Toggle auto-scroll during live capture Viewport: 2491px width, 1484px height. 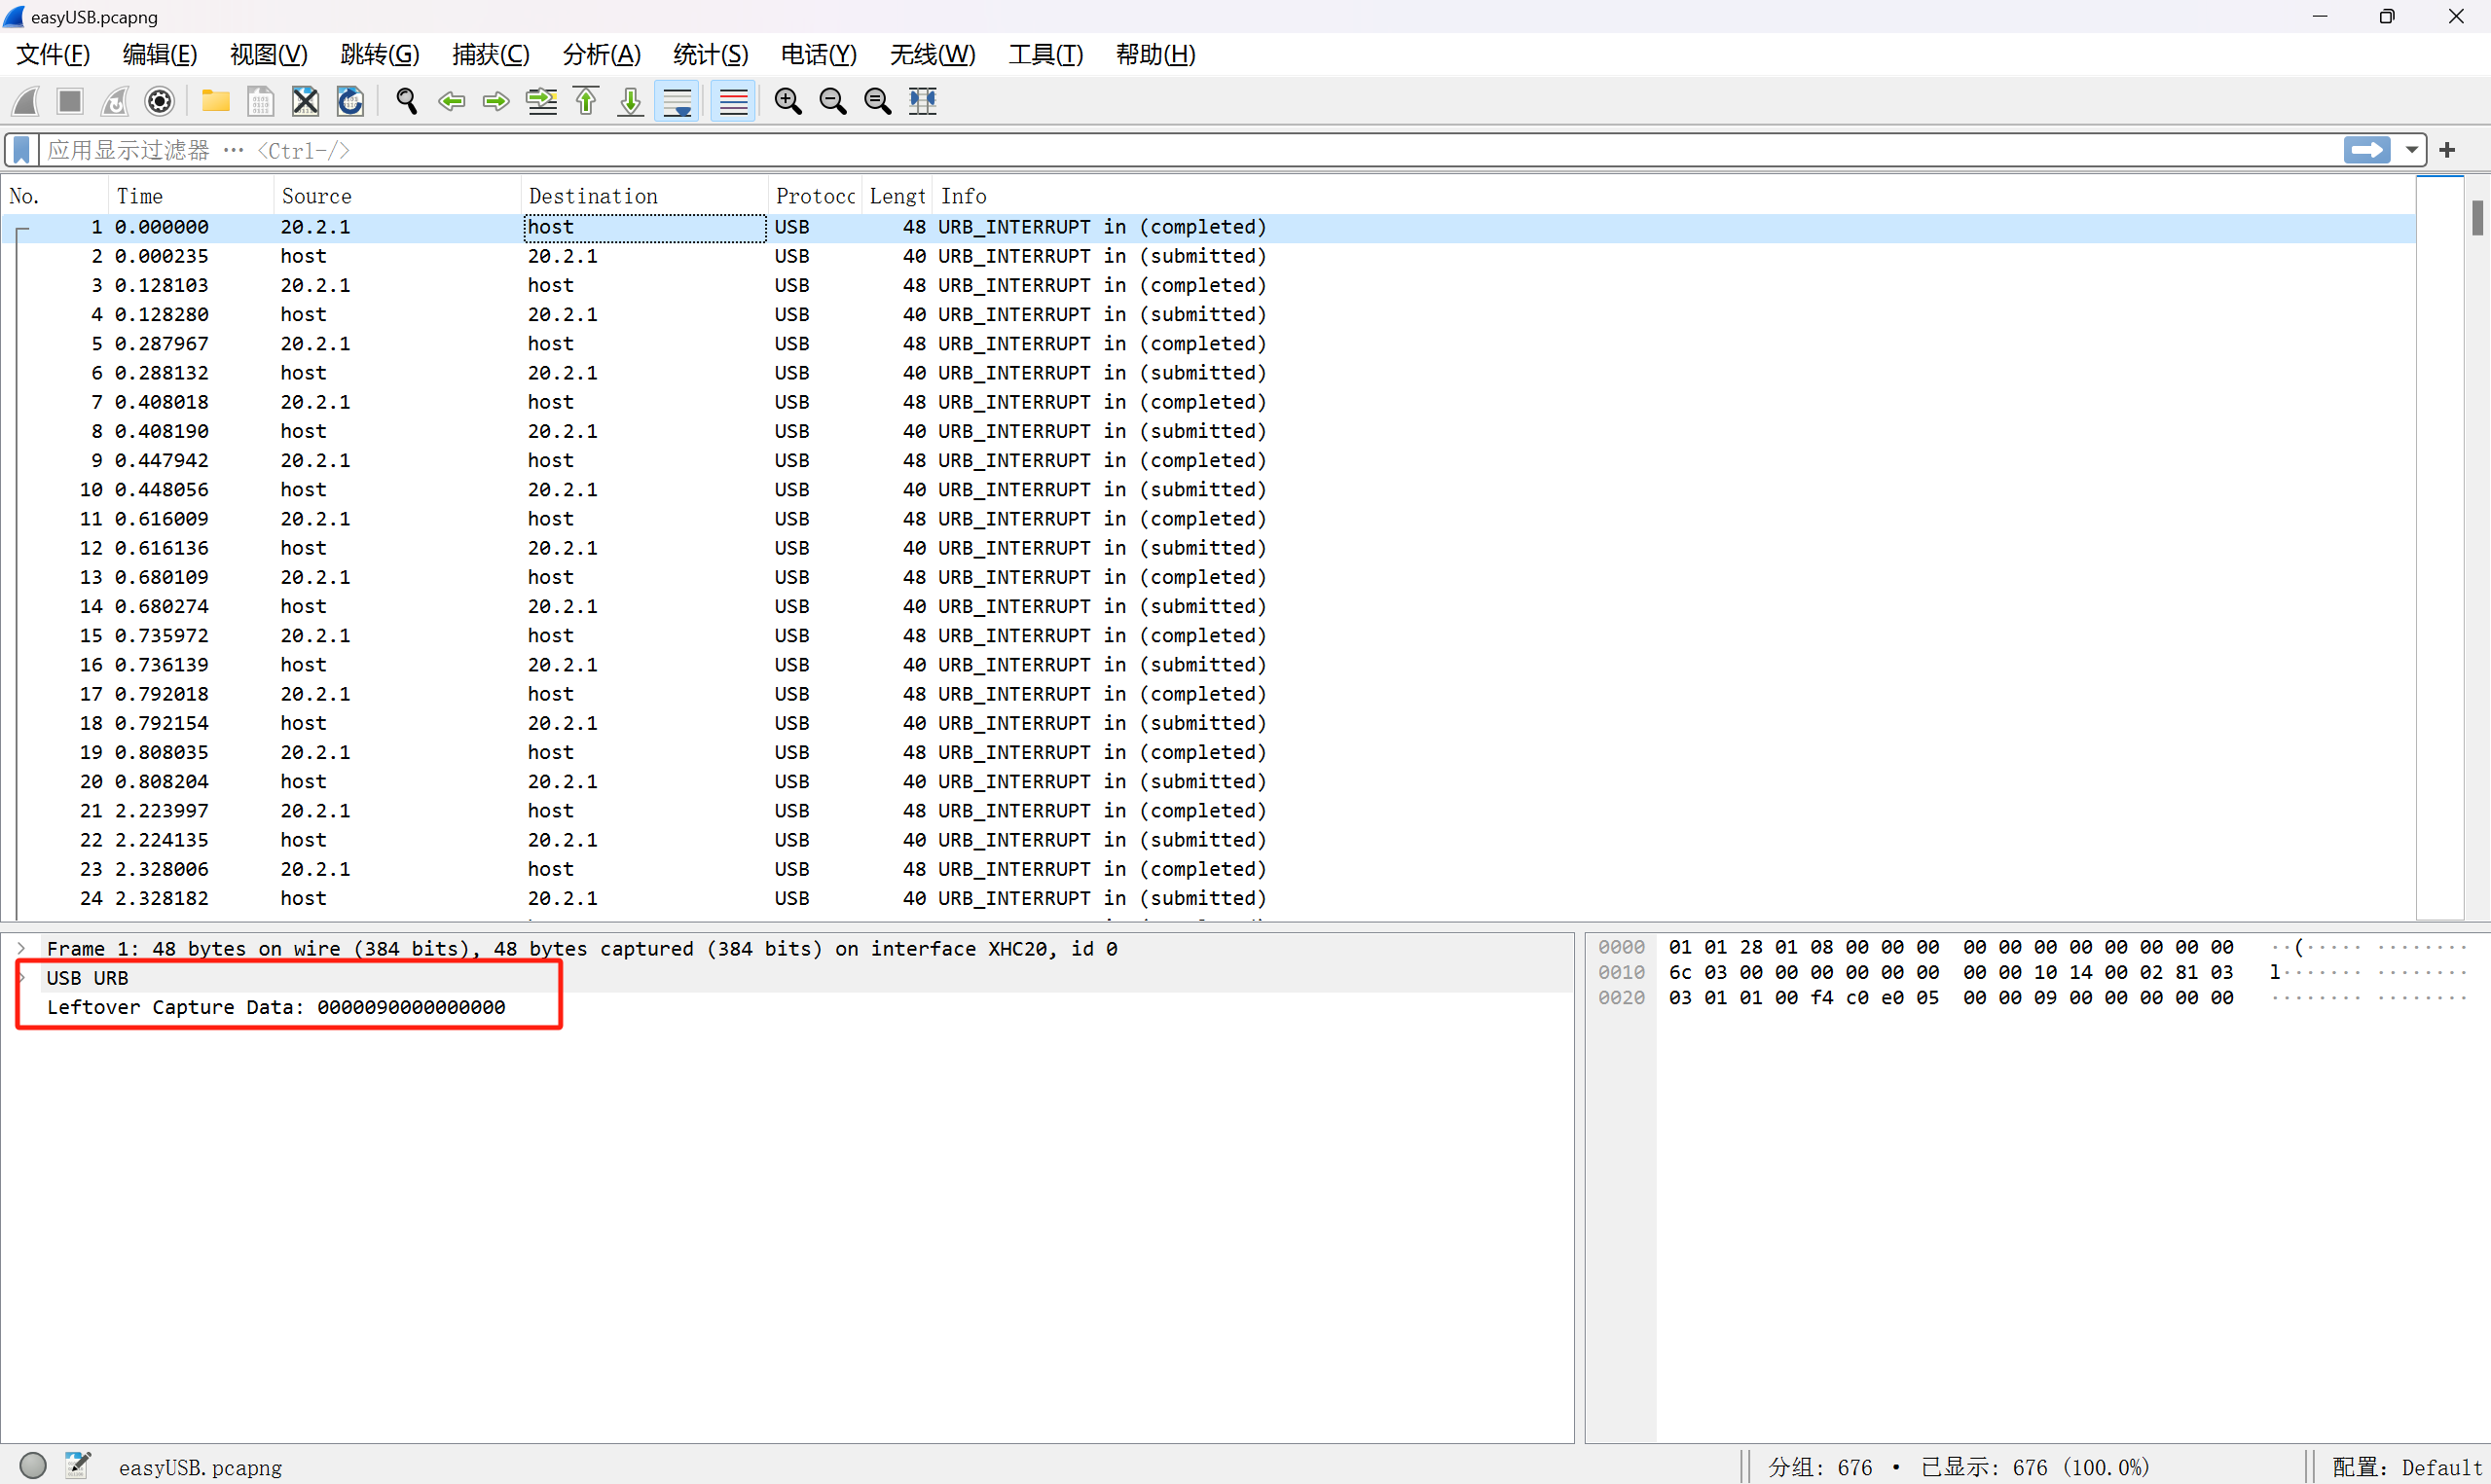(677, 101)
